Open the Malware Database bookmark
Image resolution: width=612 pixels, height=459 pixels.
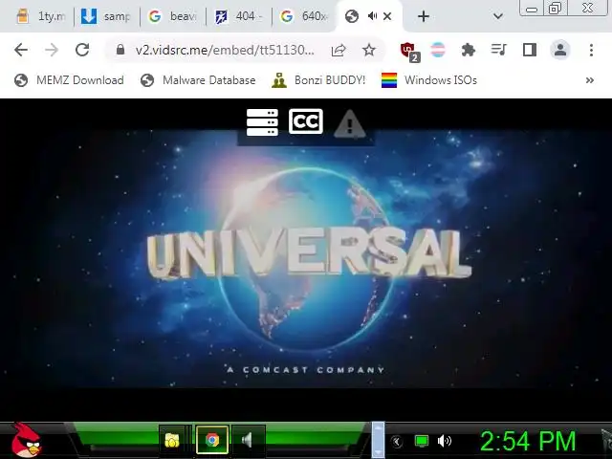(x=198, y=80)
